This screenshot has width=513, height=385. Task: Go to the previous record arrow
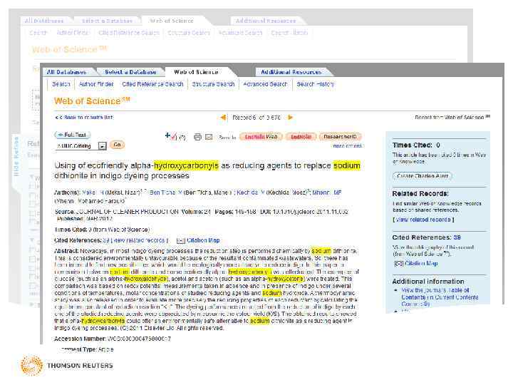223,117
